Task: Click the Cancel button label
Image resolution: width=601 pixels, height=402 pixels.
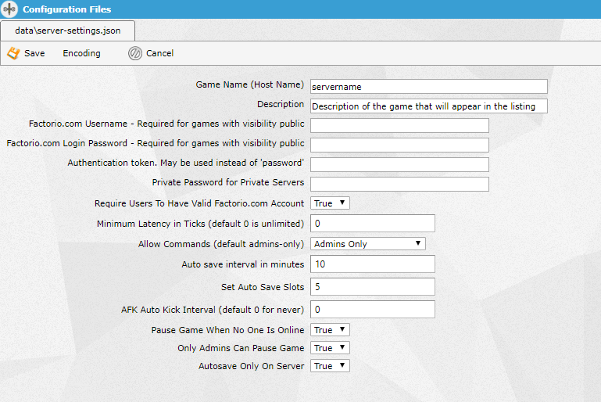Action: [x=159, y=53]
